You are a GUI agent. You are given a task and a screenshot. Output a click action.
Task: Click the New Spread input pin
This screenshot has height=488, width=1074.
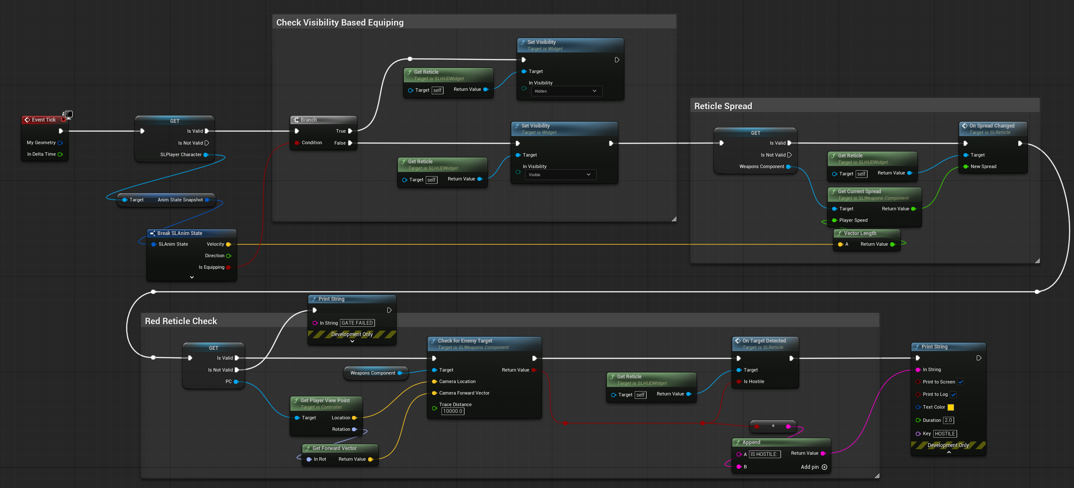(x=966, y=167)
